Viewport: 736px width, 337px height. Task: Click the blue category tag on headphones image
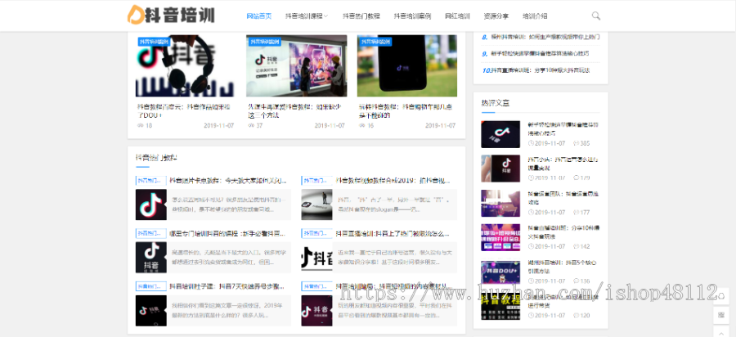pyautogui.click(x=154, y=42)
